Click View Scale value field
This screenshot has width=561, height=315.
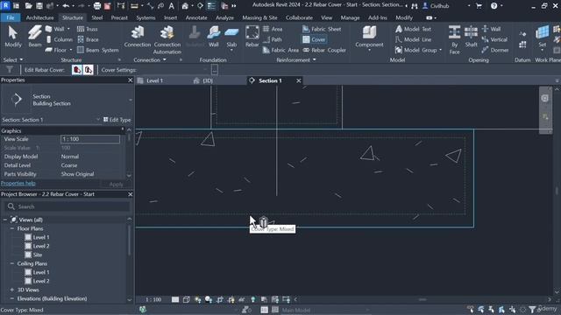pos(90,139)
